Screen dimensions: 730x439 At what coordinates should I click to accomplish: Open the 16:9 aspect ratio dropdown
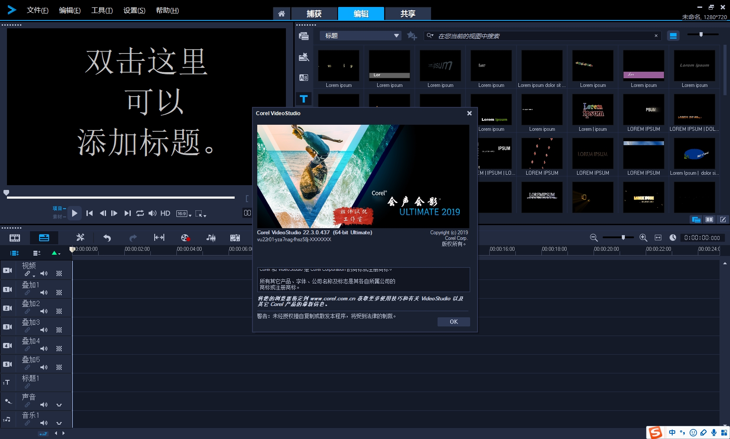184,214
